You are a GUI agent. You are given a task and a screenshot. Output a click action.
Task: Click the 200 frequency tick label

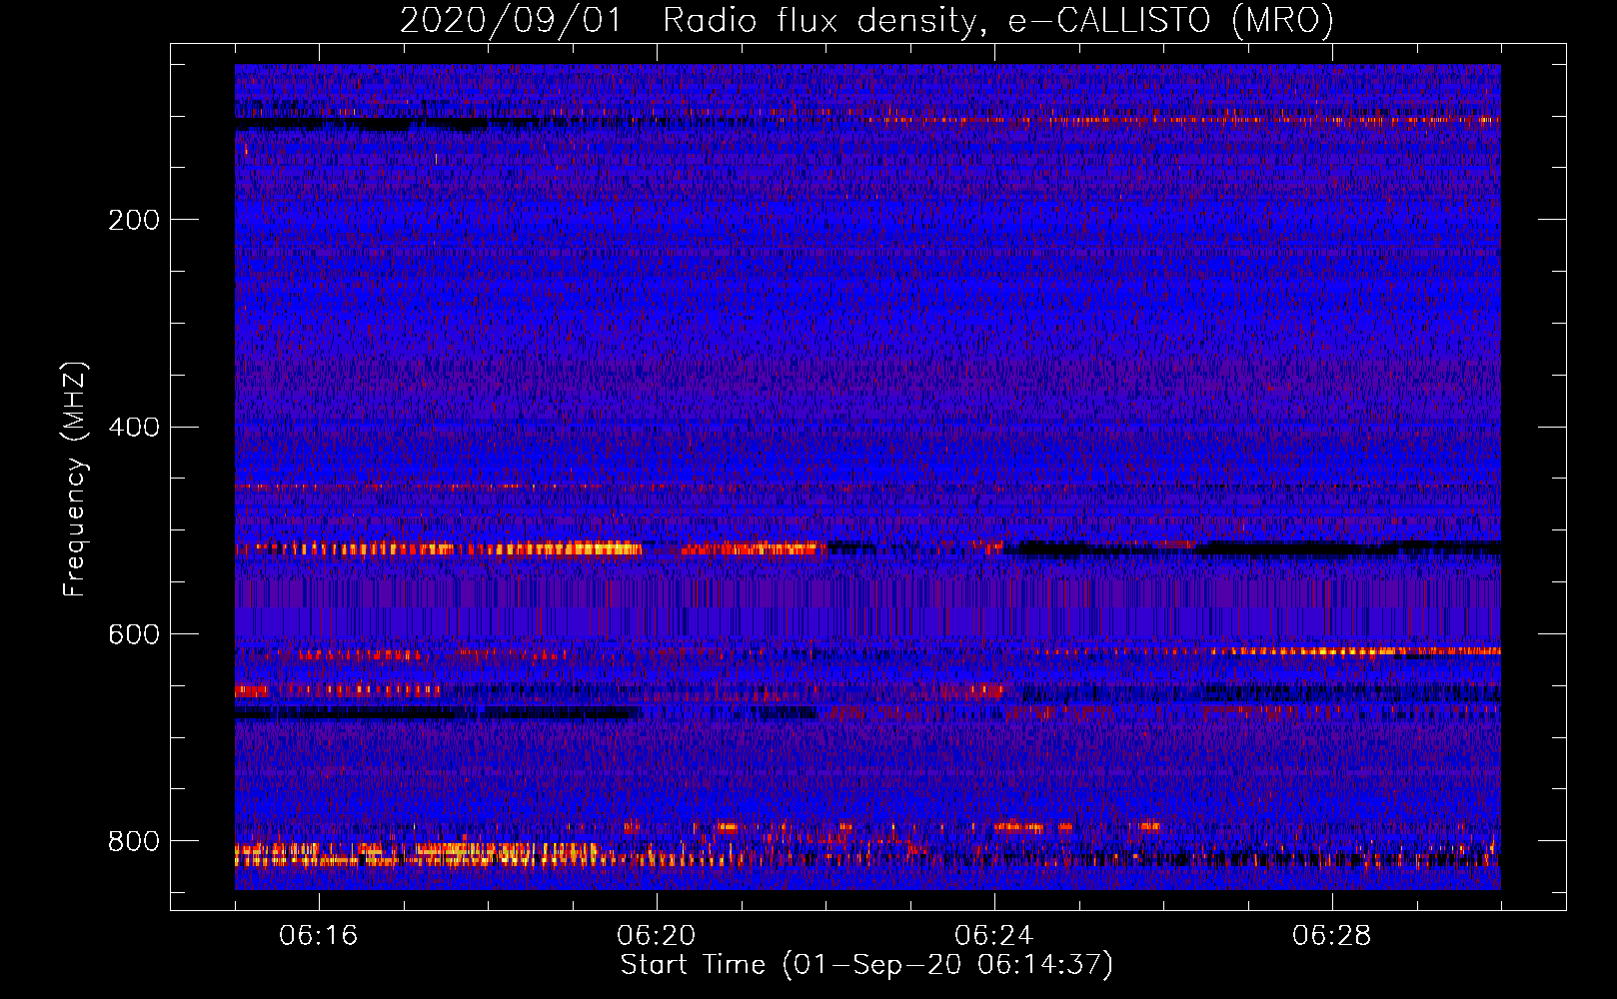click(x=134, y=220)
